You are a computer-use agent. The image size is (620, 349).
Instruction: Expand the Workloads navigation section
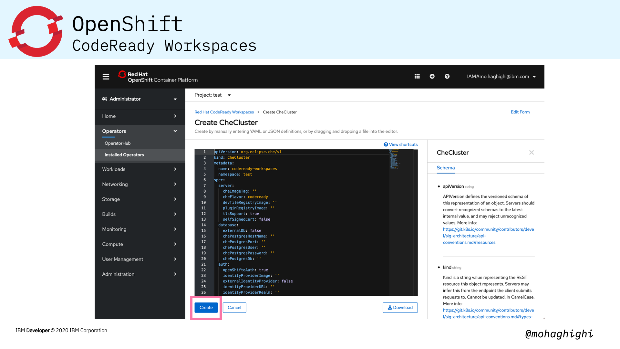point(140,169)
